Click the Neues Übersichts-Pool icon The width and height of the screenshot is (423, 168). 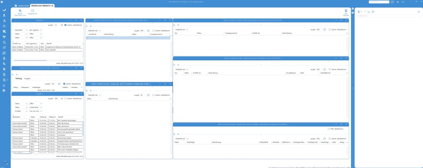coord(20,12)
